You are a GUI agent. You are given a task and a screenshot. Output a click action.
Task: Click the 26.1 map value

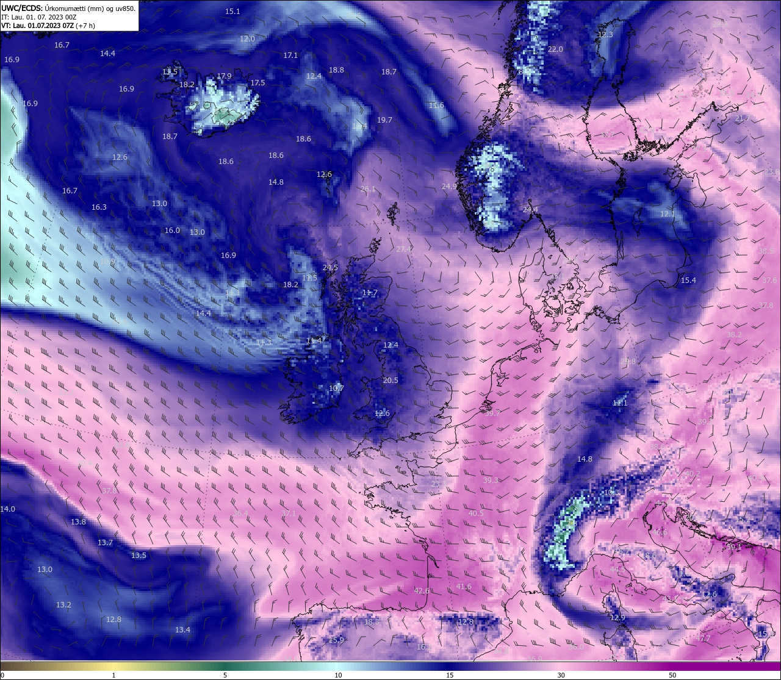[x=368, y=190]
